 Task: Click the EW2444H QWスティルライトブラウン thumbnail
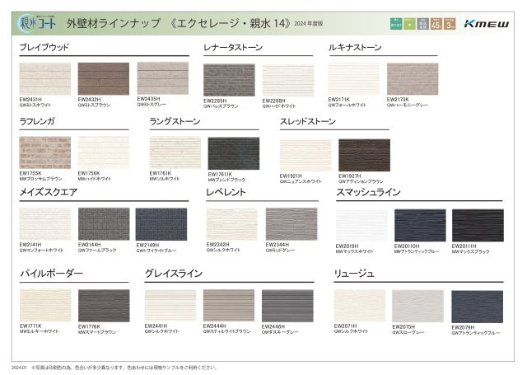click(x=228, y=305)
